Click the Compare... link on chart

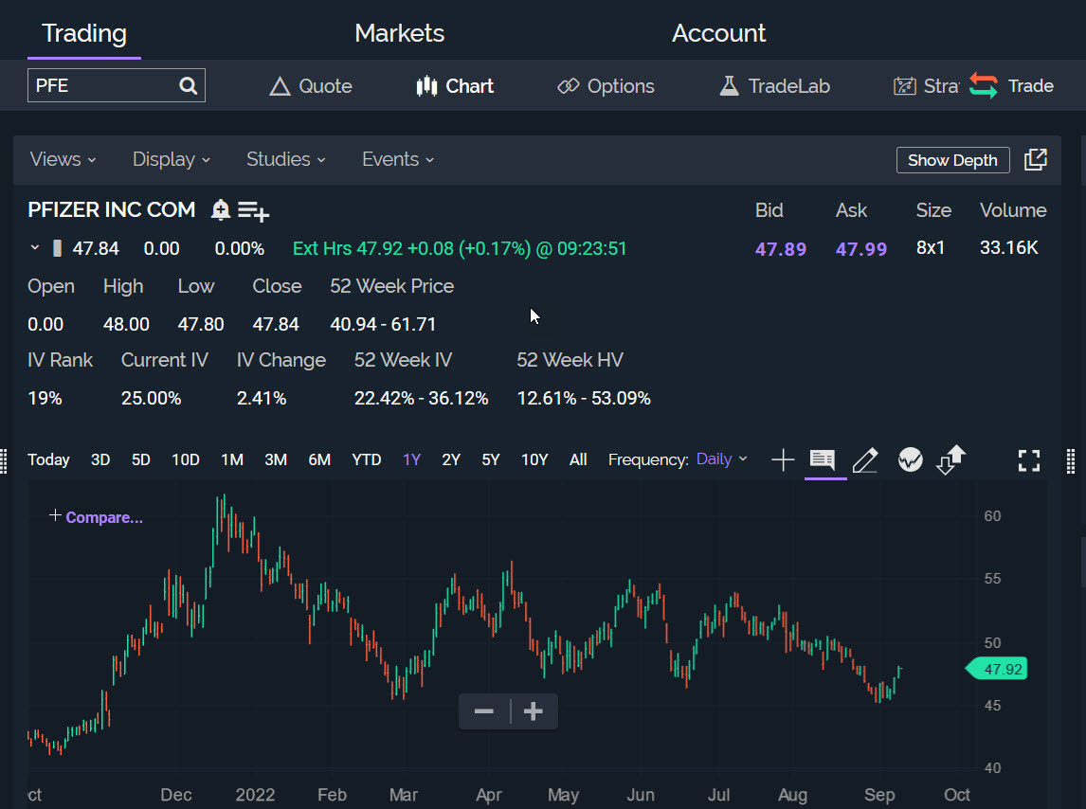click(104, 517)
